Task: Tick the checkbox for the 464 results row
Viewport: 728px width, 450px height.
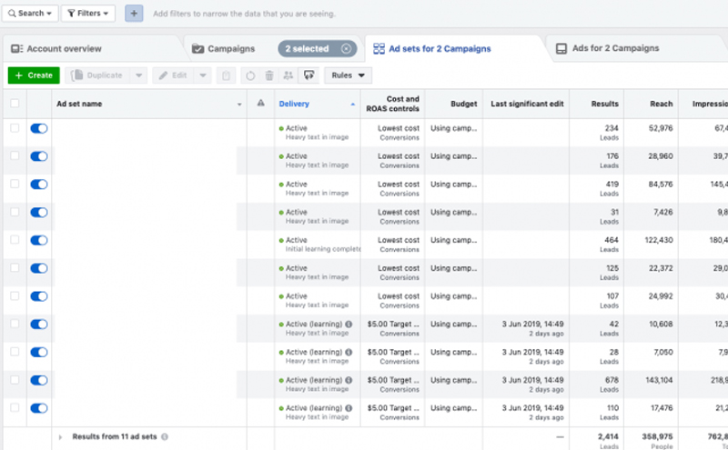Action: pos(14,240)
